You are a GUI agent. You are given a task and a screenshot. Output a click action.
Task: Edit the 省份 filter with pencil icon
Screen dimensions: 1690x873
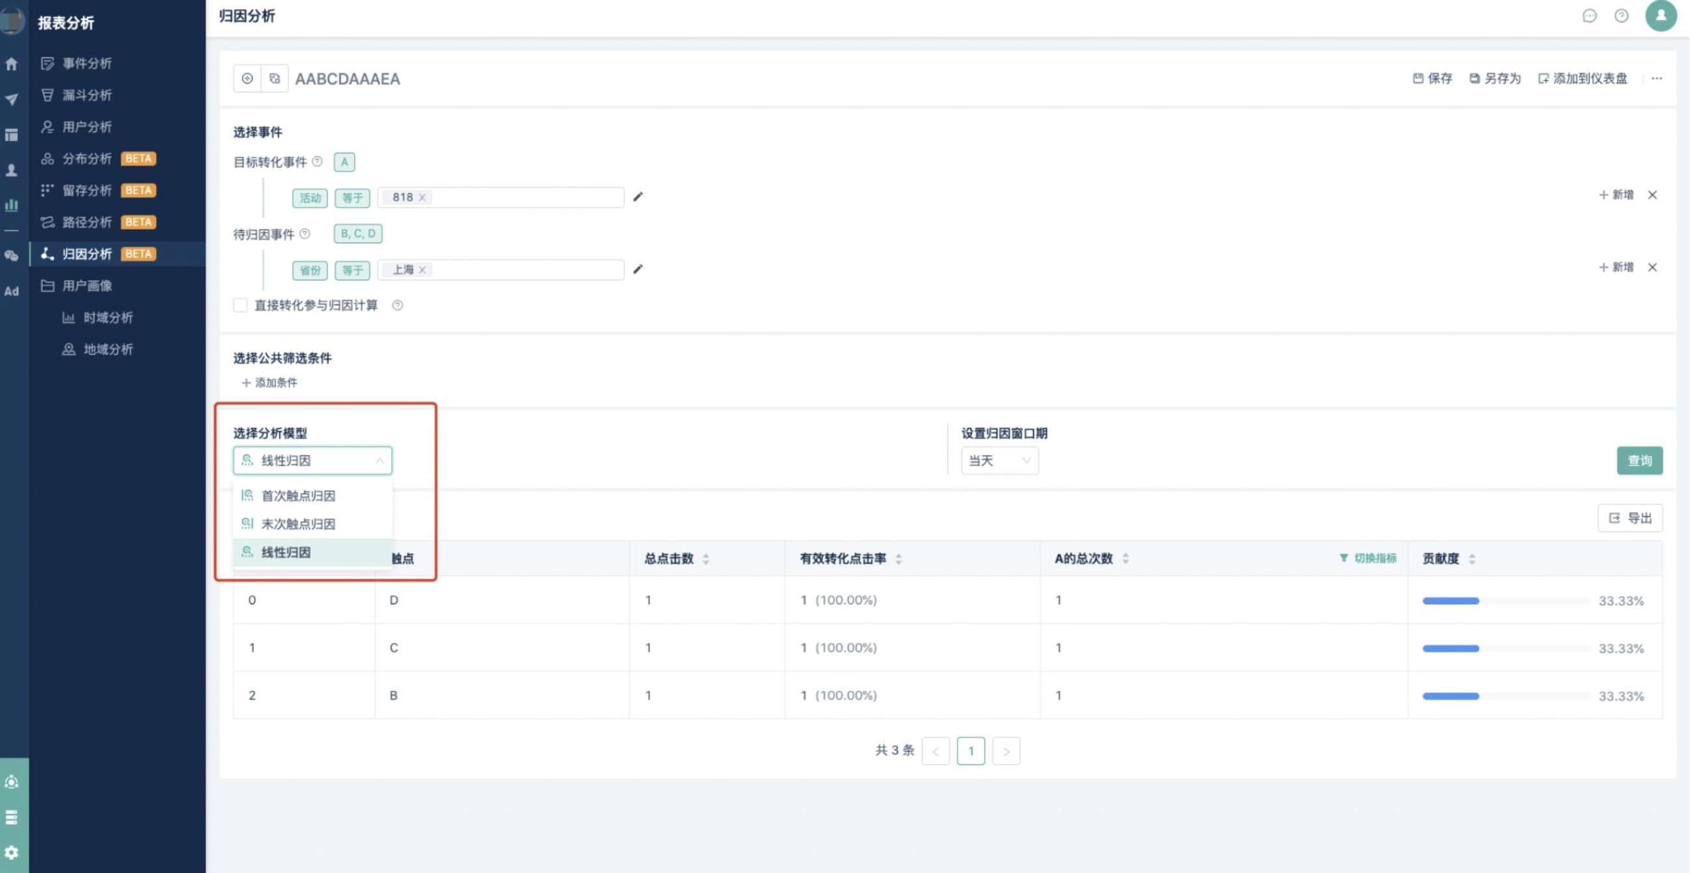point(638,269)
